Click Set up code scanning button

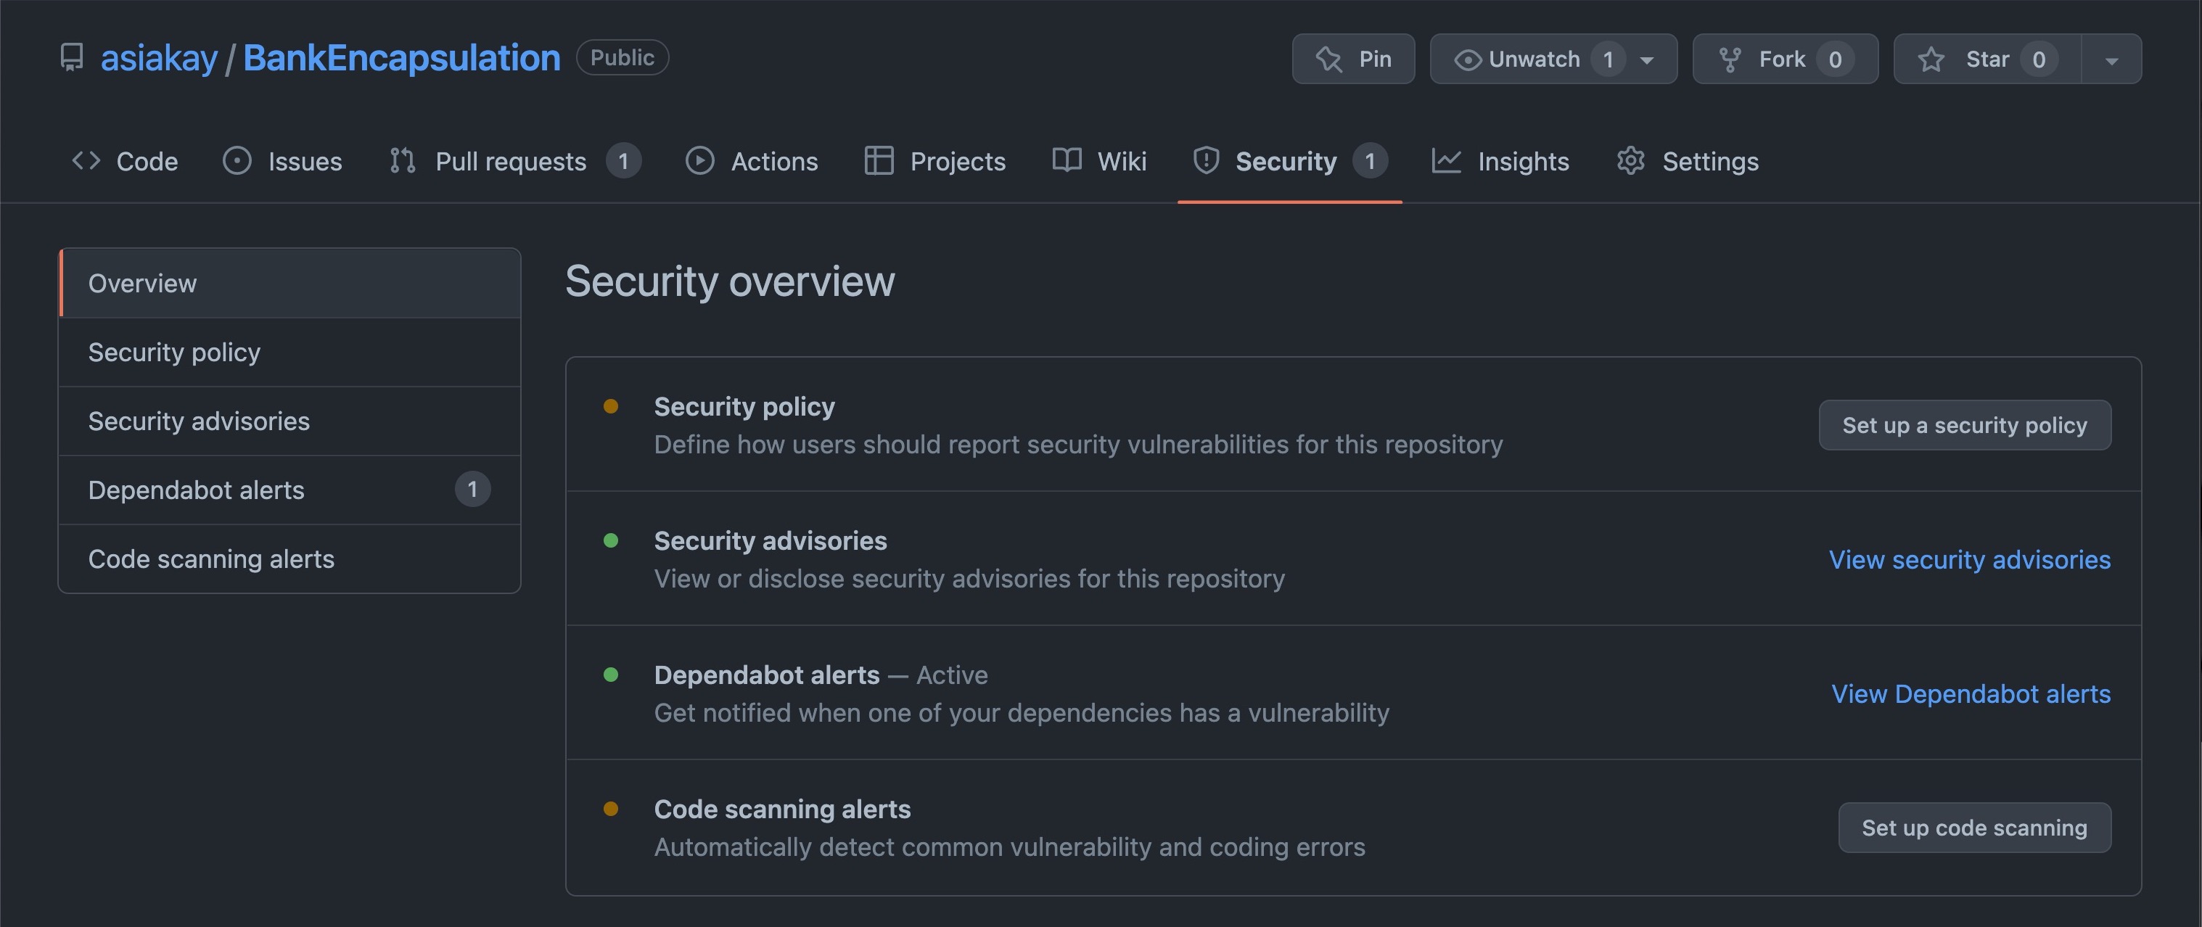tap(1973, 827)
